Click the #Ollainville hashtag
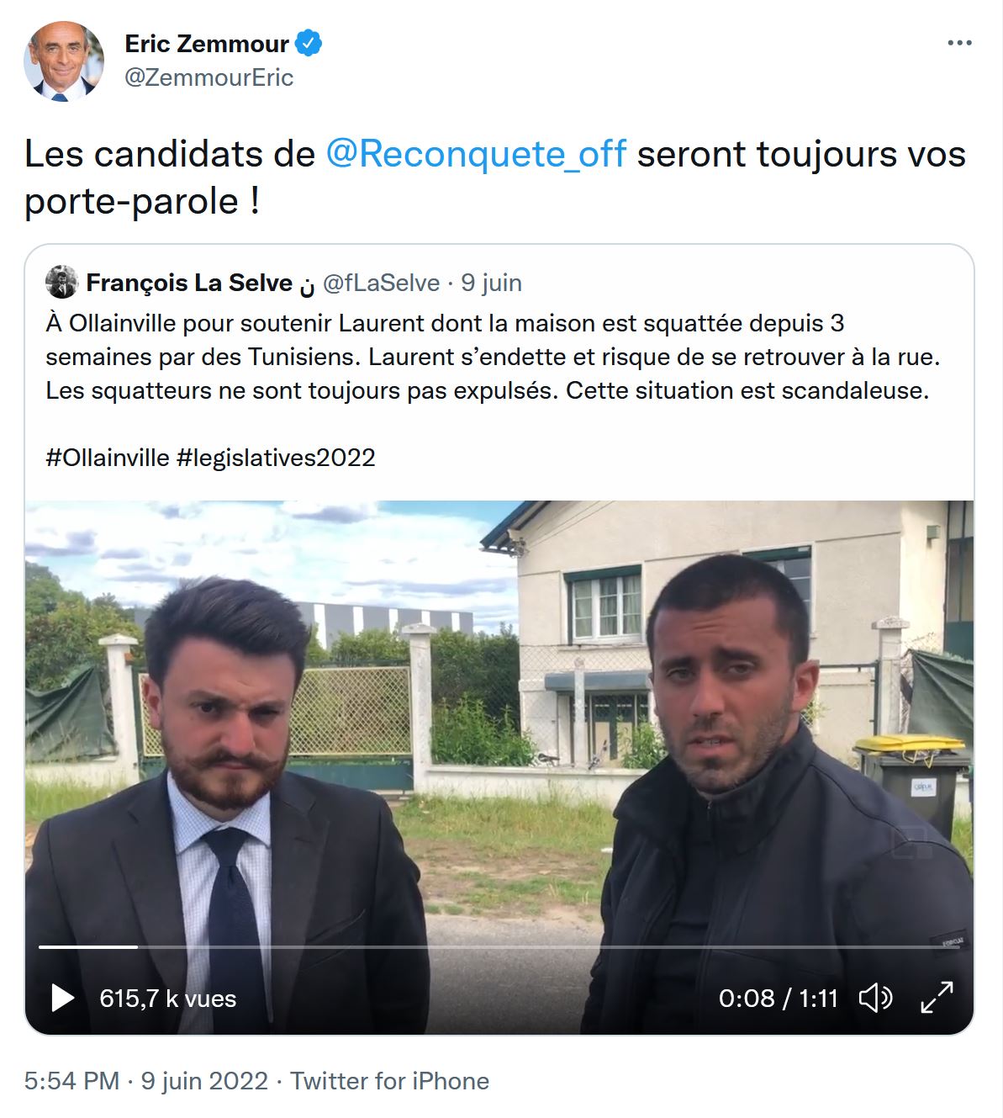Viewport: 1003px width, 1118px height. tap(108, 458)
